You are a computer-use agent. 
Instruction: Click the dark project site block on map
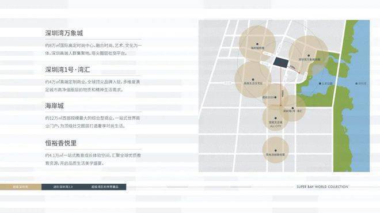click(281, 63)
